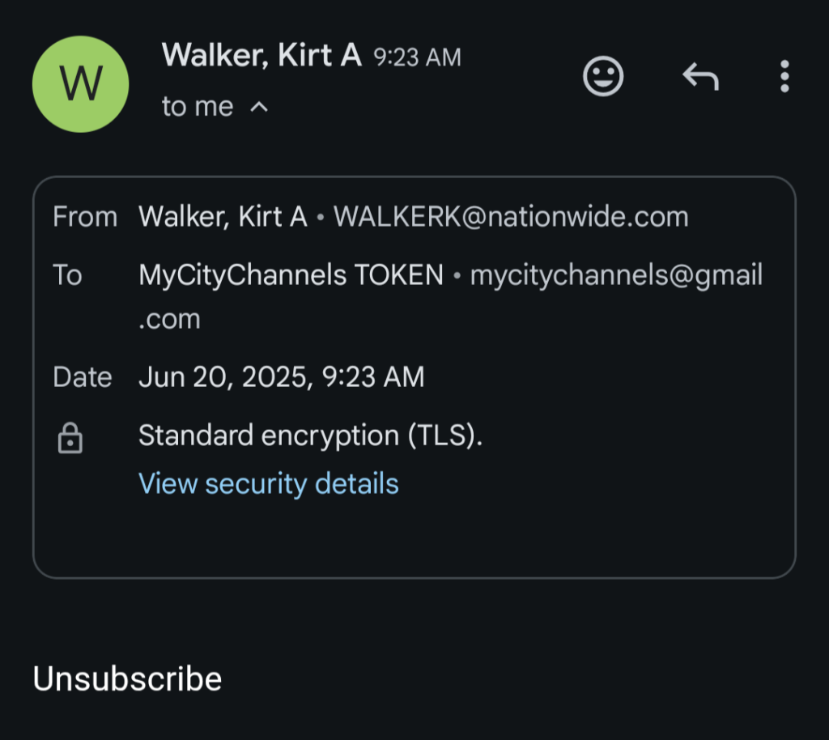Reply to Kirt Walker's email

pos(700,77)
